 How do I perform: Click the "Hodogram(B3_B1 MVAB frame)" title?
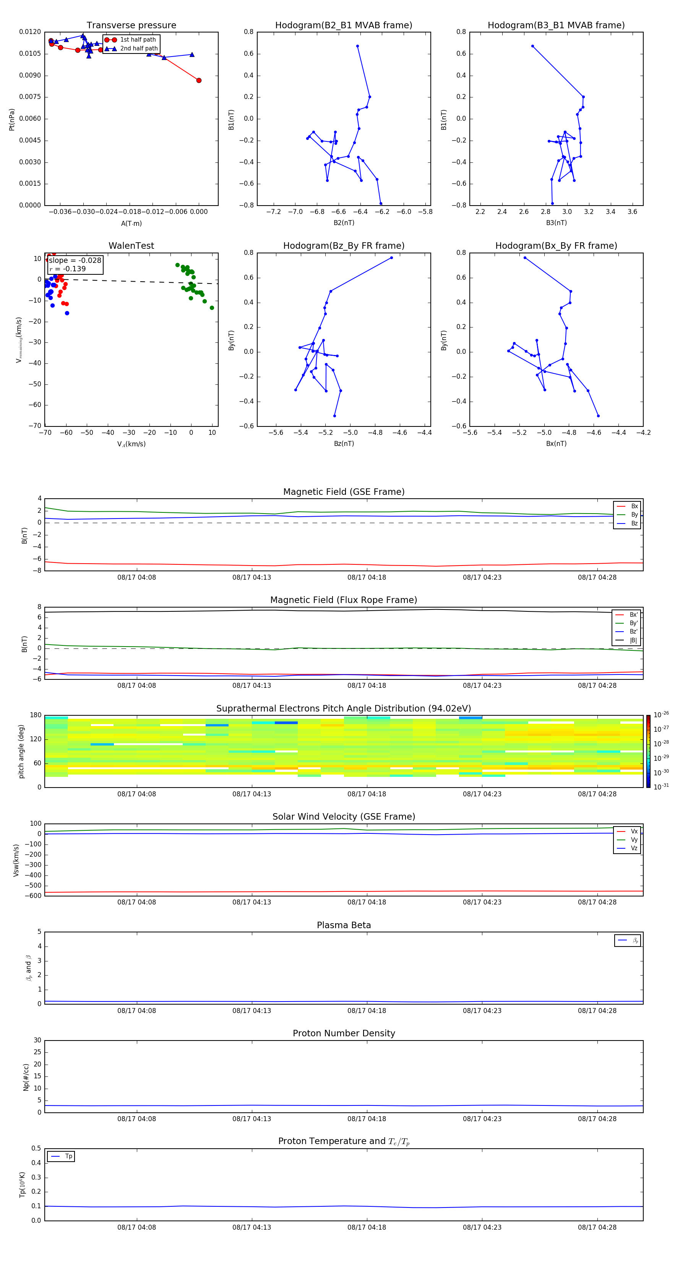(x=556, y=26)
